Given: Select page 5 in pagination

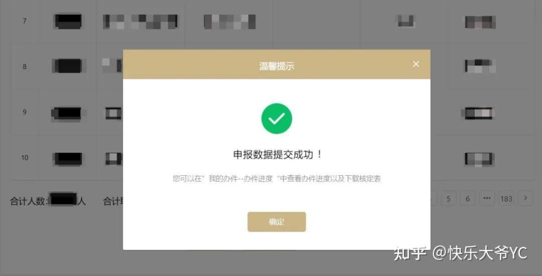Looking at the screenshot, I should [x=448, y=199].
